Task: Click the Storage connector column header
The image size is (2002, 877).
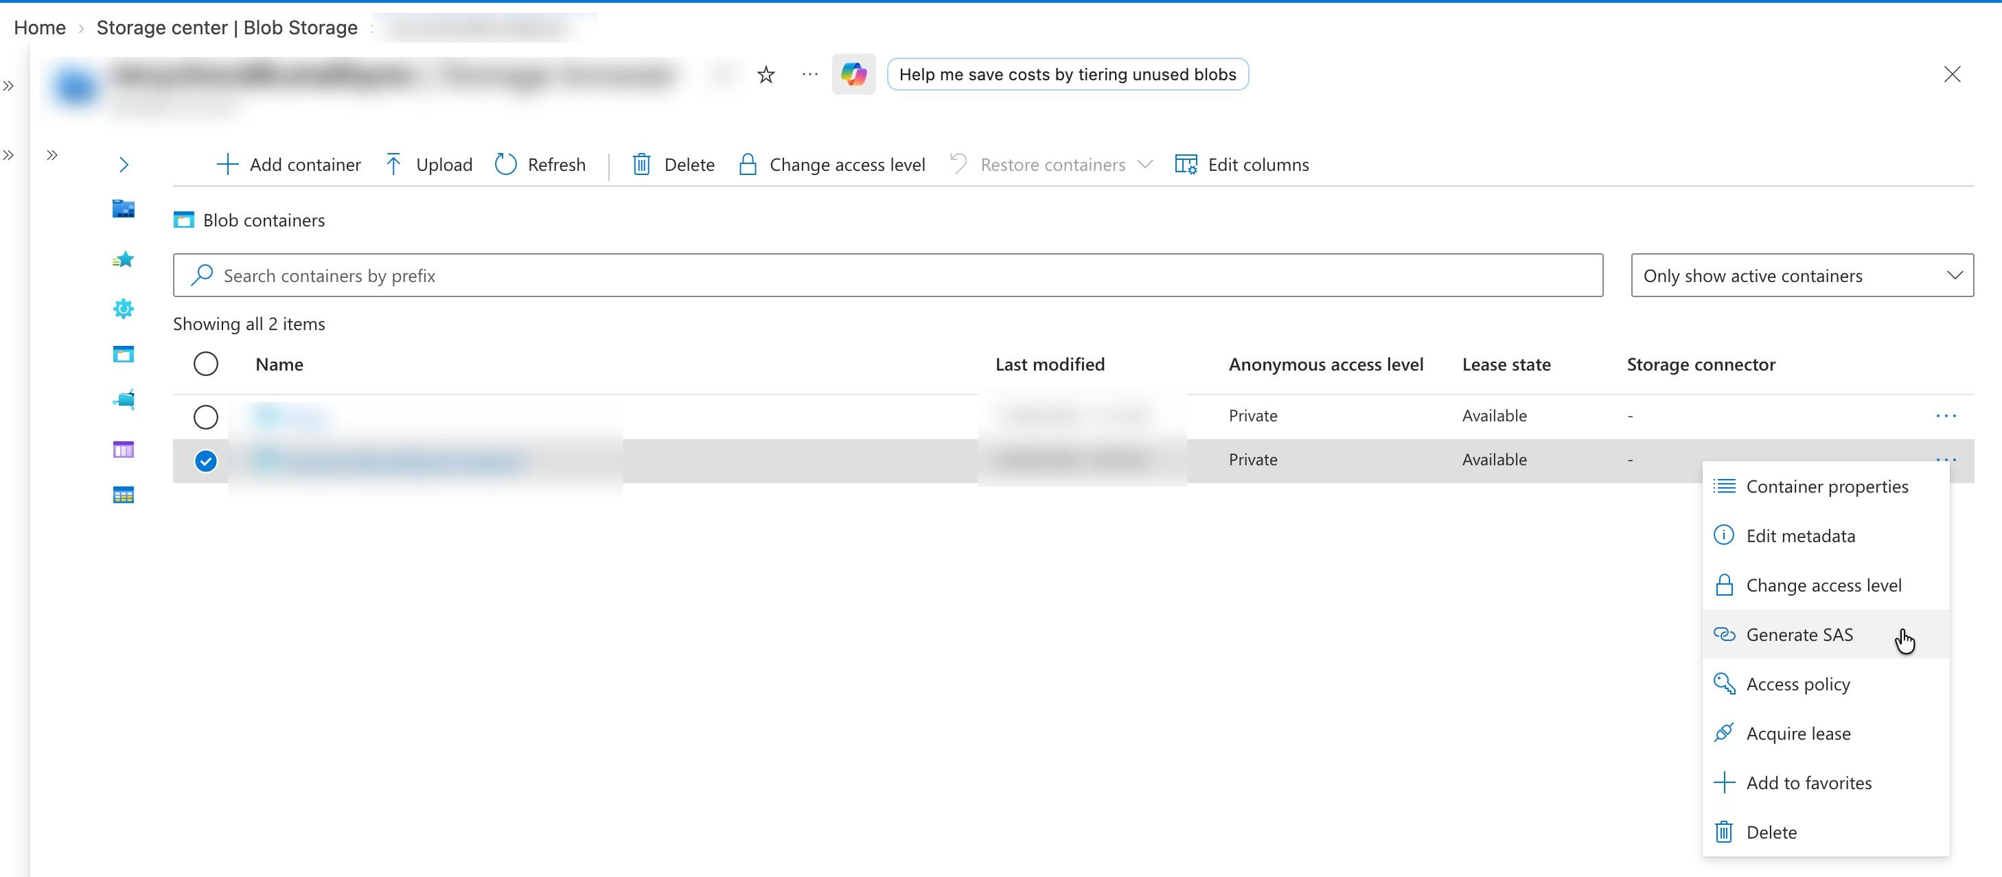Action: coord(1701,364)
